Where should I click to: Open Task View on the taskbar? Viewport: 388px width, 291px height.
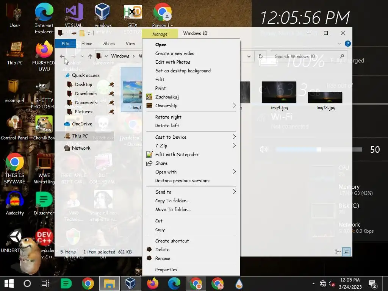pos(45,283)
